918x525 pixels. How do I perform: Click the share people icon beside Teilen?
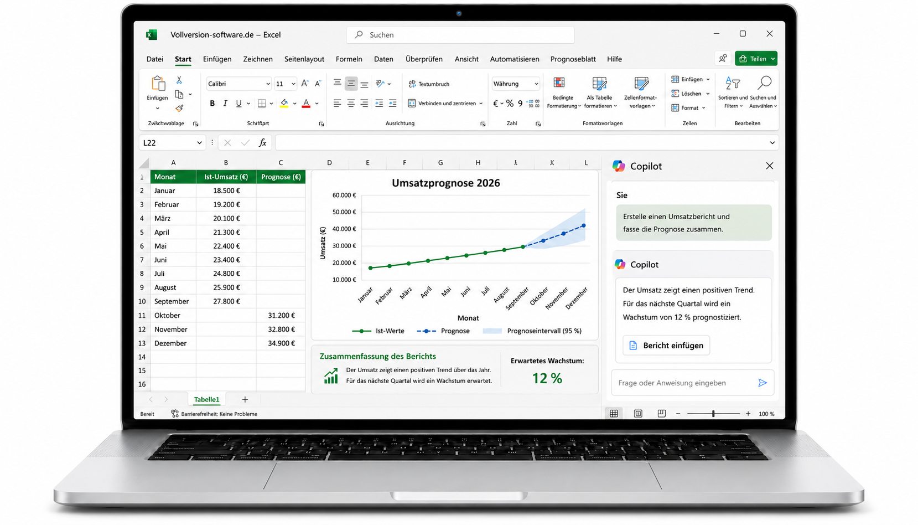[723, 58]
